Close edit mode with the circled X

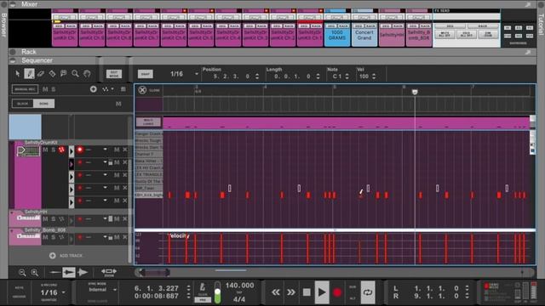click(142, 90)
